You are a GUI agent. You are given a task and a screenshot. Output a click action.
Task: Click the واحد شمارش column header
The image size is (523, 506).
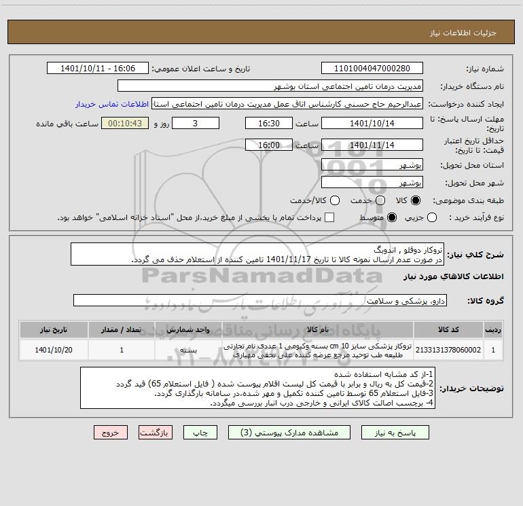(x=188, y=329)
